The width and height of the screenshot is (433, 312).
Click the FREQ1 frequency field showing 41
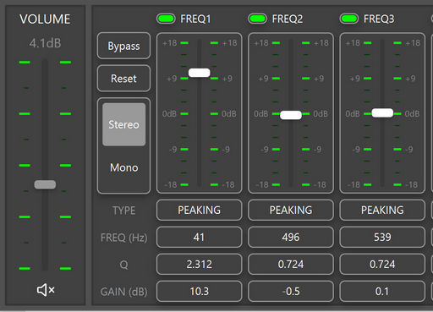(x=200, y=237)
